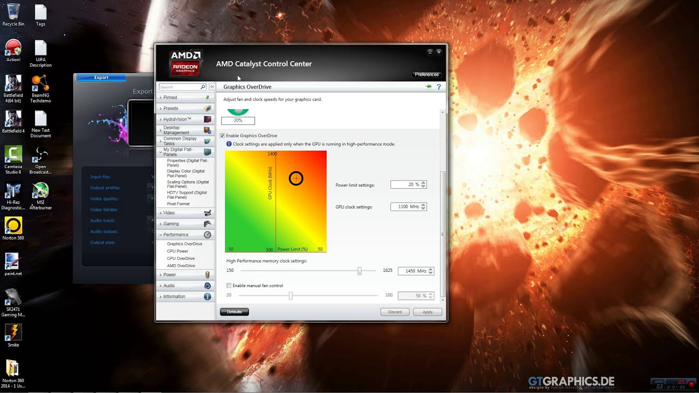
Task: Check Enable manual fan control
Action: (229, 285)
